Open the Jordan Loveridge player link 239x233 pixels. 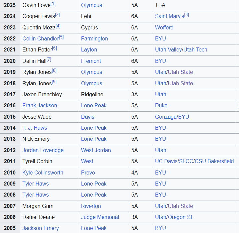(x=43, y=150)
